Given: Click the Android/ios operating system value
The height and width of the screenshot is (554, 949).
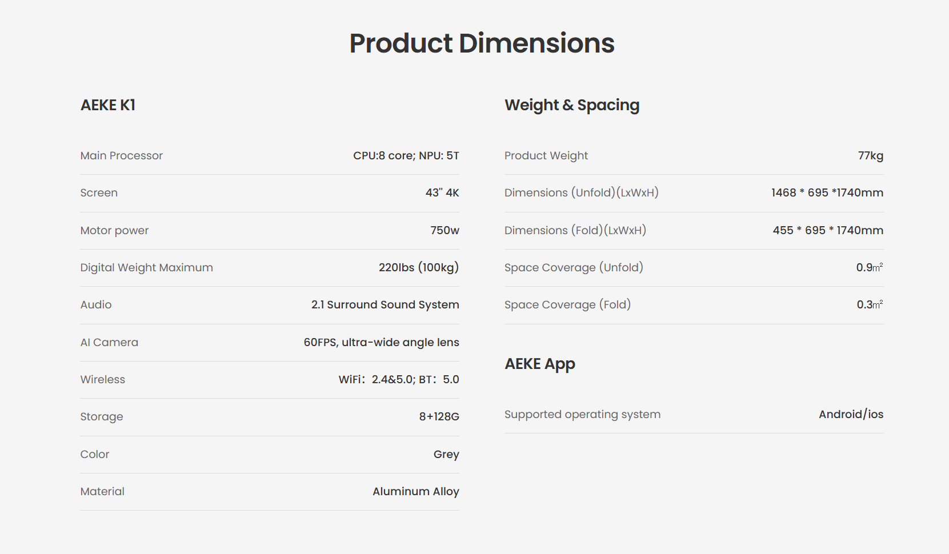Looking at the screenshot, I should point(851,414).
